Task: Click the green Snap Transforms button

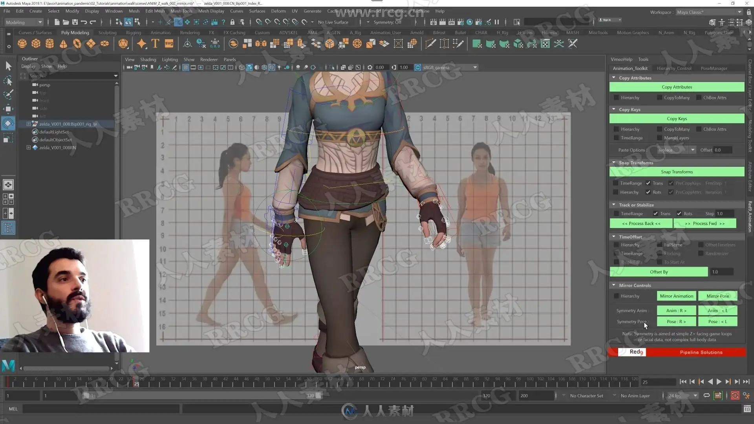Action: point(676,172)
